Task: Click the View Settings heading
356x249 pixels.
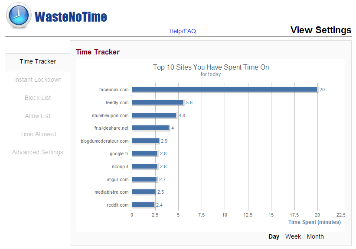Action: tap(321, 30)
